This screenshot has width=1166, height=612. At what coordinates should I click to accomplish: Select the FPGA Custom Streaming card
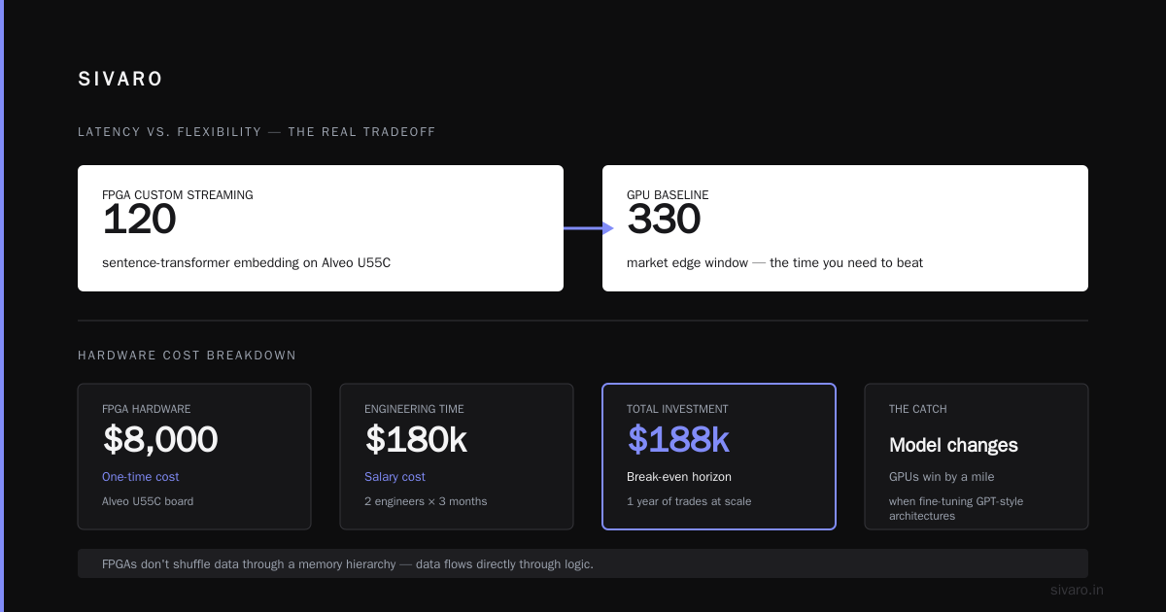click(321, 228)
